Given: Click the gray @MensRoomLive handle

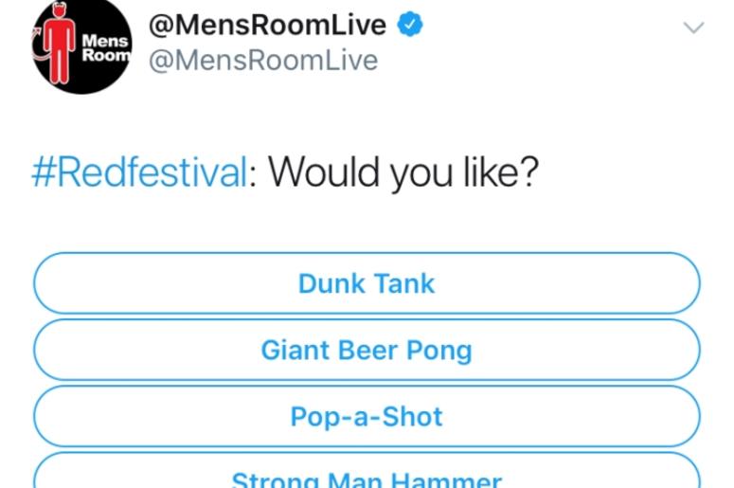Looking at the screenshot, I should click(263, 61).
